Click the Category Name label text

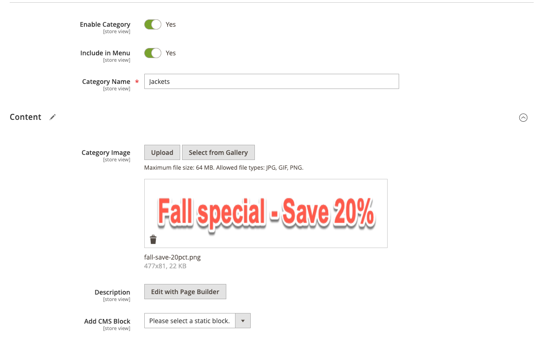106,82
